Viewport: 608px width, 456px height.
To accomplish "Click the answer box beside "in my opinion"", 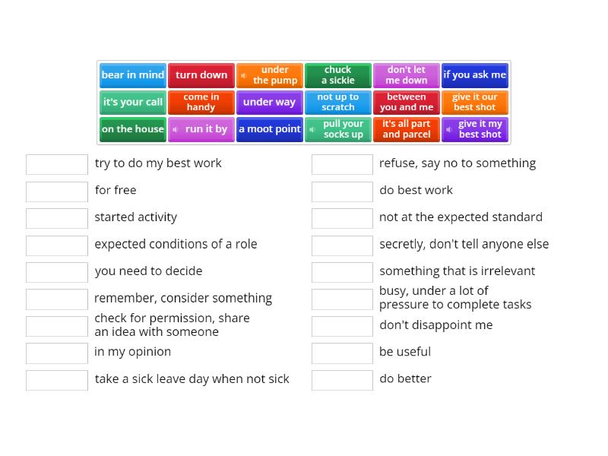I will 56,353.
